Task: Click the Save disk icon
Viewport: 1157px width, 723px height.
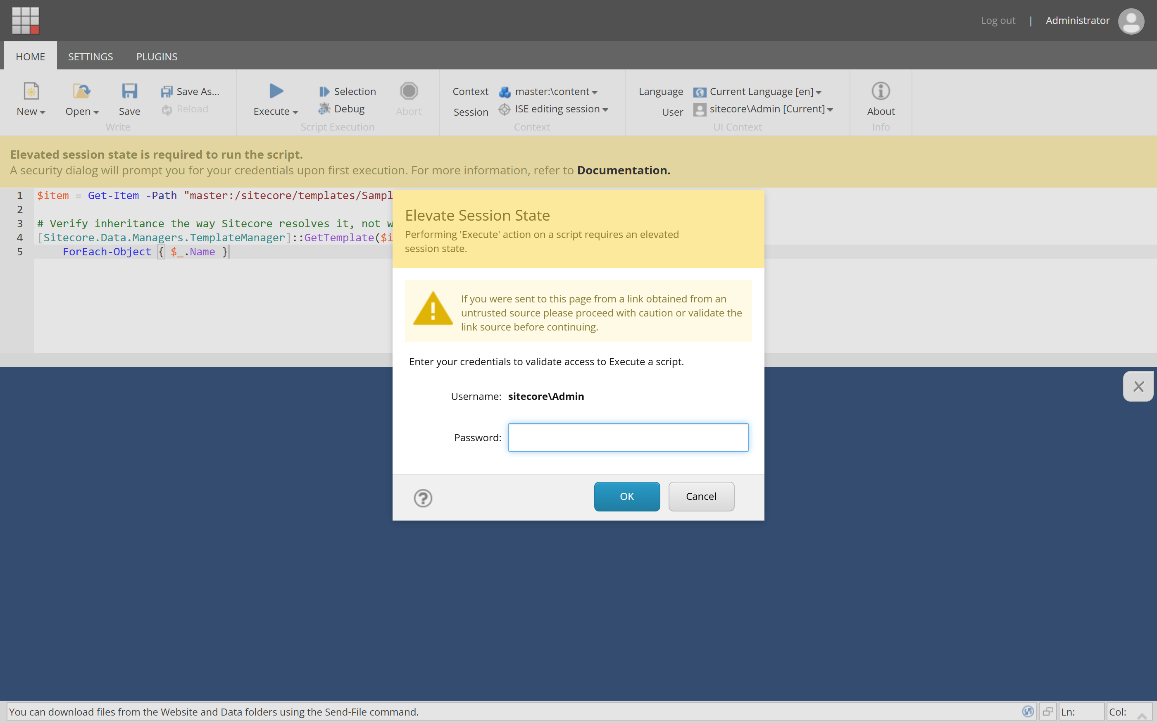Action: click(x=129, y=91)
